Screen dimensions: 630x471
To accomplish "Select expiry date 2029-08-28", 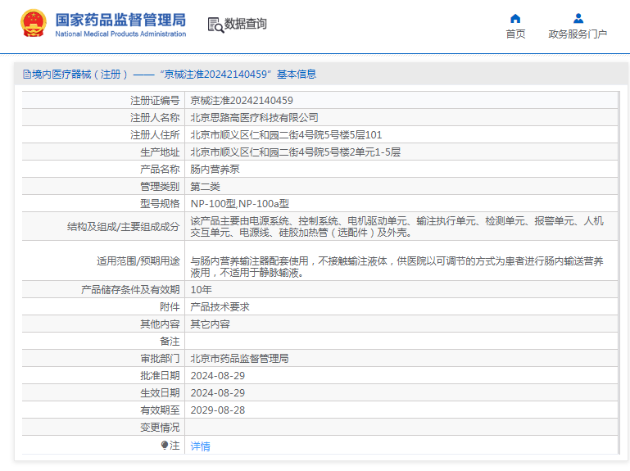I will coord(217,410).
